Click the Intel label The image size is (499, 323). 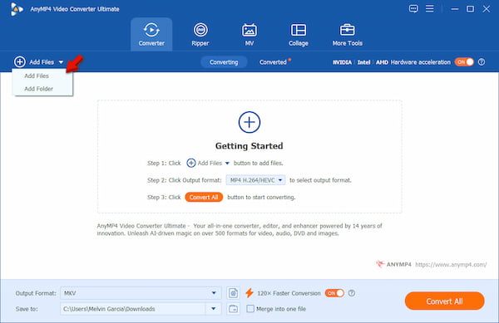point(363,62)
